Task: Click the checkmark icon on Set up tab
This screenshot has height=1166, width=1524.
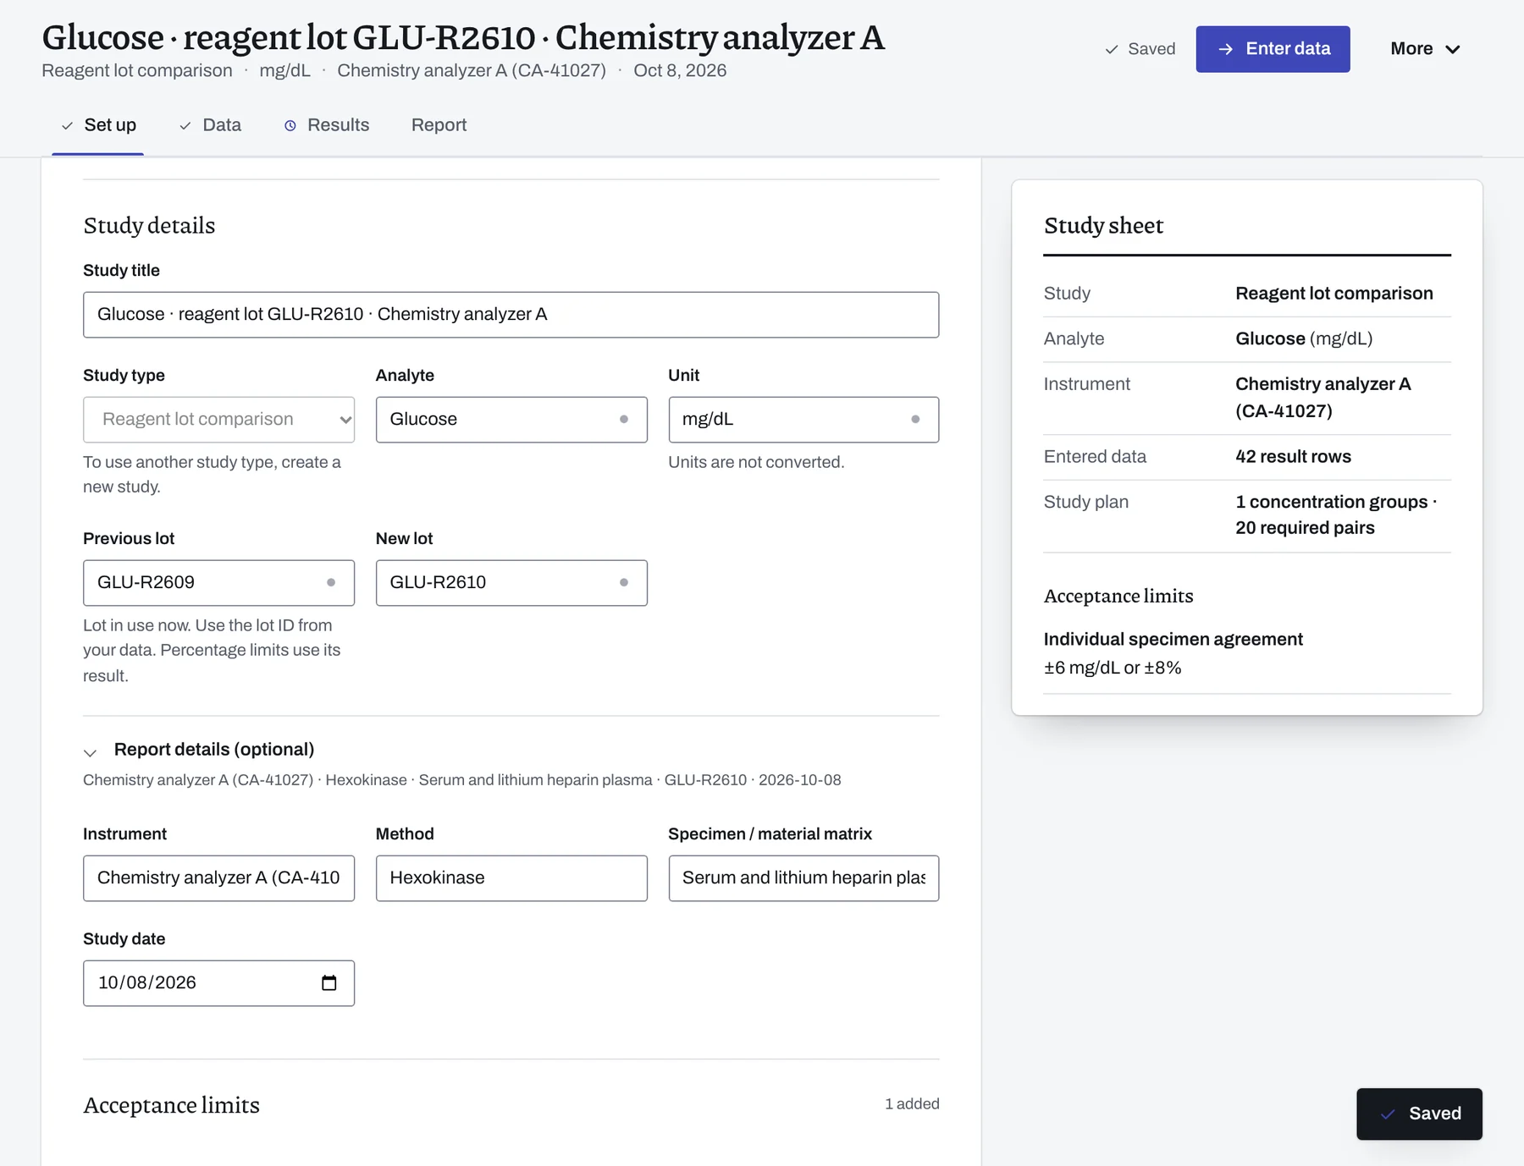Action: point(67,126)
